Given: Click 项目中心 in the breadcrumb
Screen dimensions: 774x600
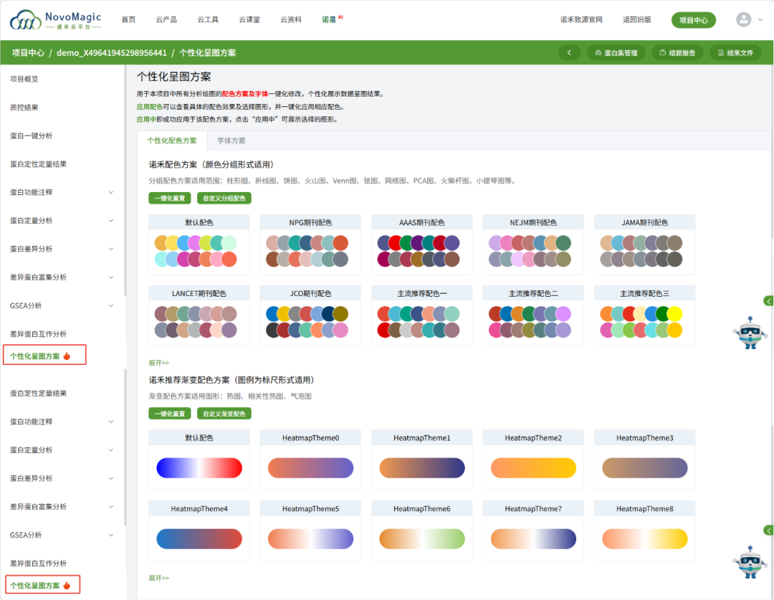Looking at the screenshot, I should (x=28, y=53).
